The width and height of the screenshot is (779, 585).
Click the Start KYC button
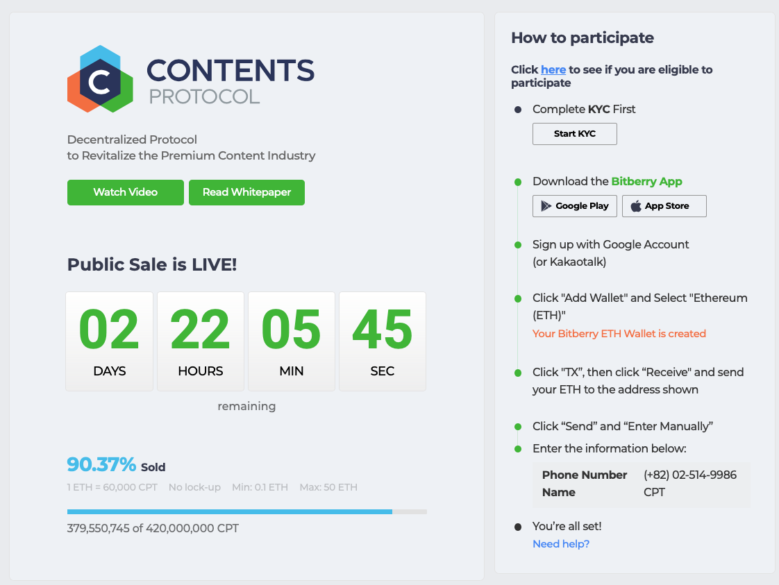(x=574, y=134)
